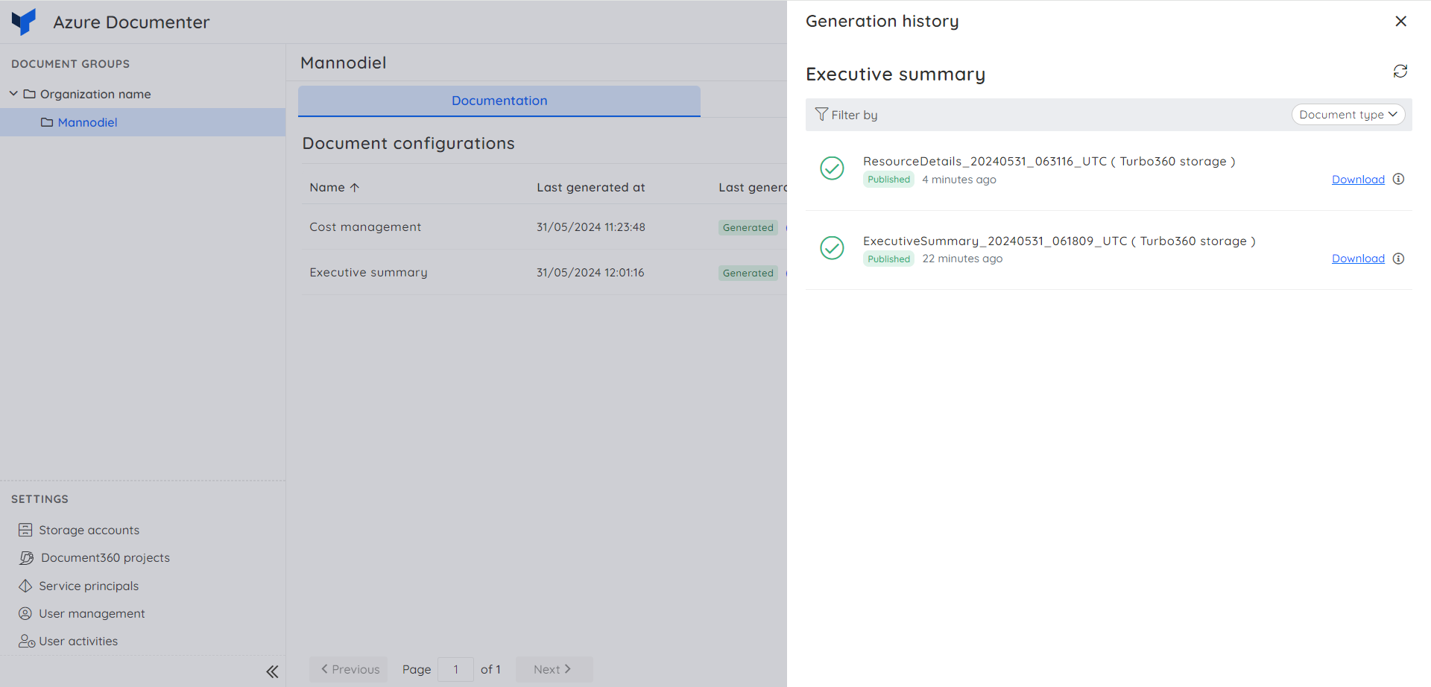
Task: Click the Generated badge for Cost management
Action: point(748,227)
